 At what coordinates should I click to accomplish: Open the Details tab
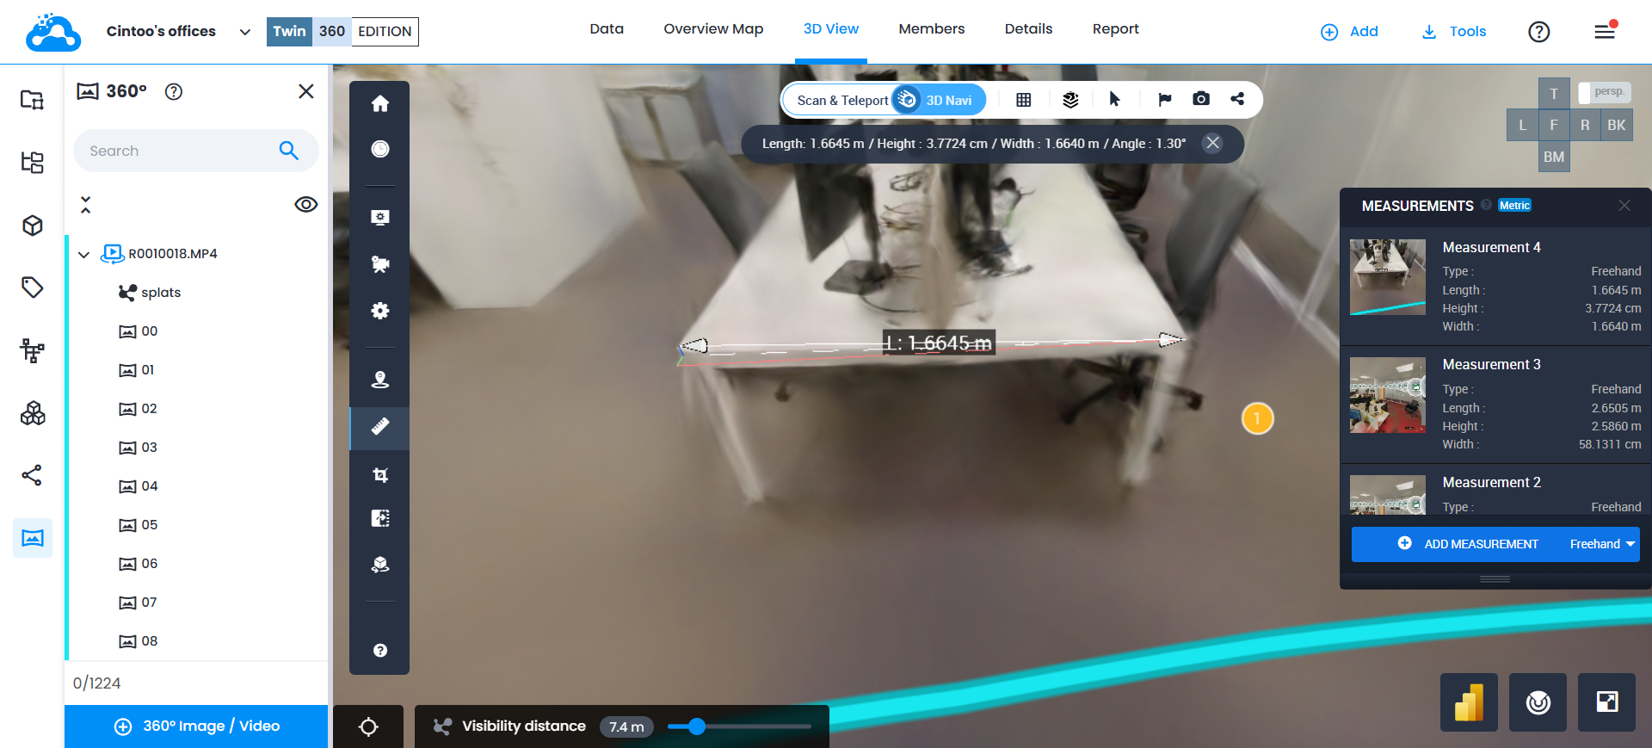1028,29
